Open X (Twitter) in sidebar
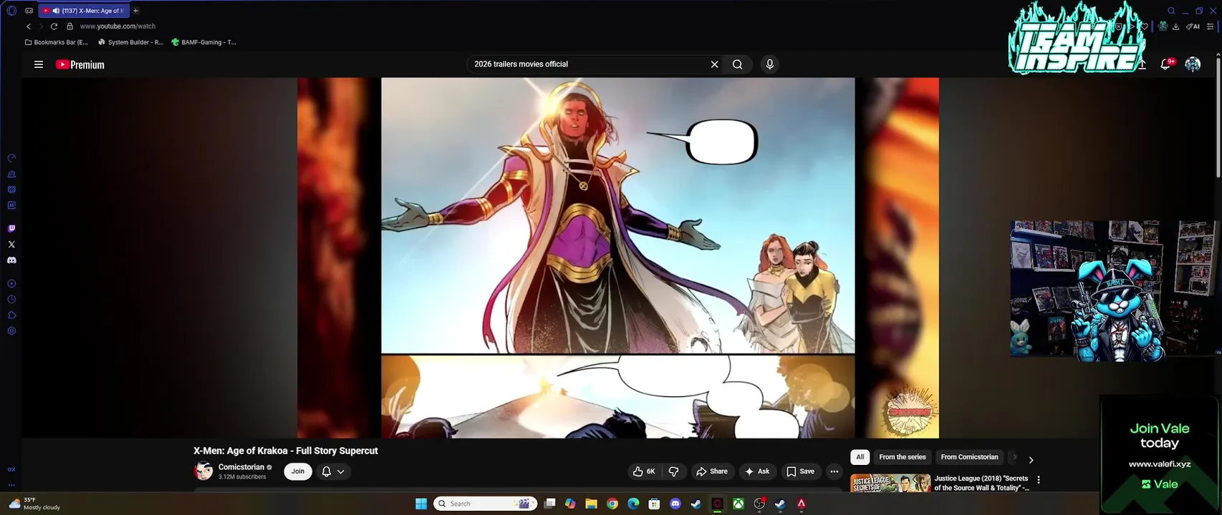The width and height of the screenshot is (1222, 515). [x=11, y=245]
